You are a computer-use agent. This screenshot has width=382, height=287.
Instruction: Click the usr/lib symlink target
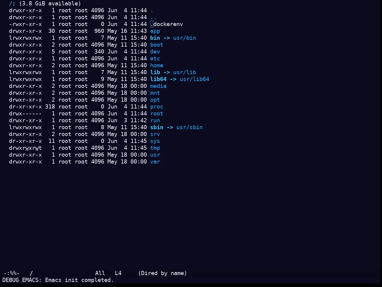[x=184, y=72]
